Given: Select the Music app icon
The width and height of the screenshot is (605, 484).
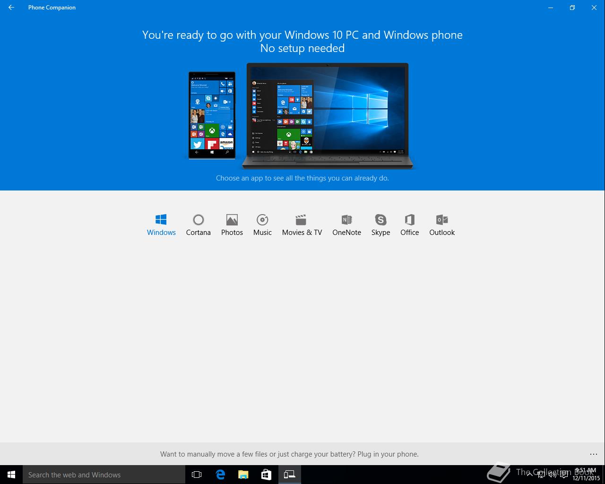Looking at the screenshot, I should 262,225.
